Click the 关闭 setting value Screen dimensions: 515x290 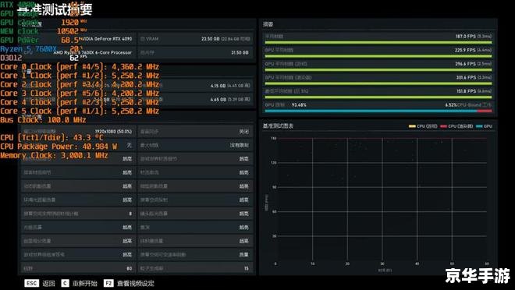coord(243,132)
